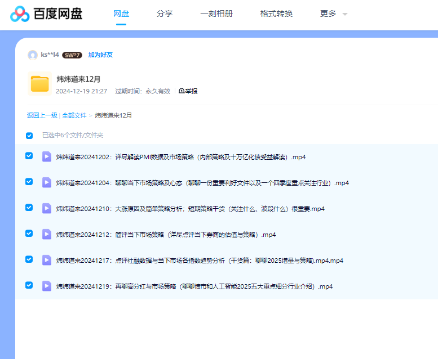Click the yellow 炜炜道来12月 folder icon

pyautogui.click(x=39, y=84)
